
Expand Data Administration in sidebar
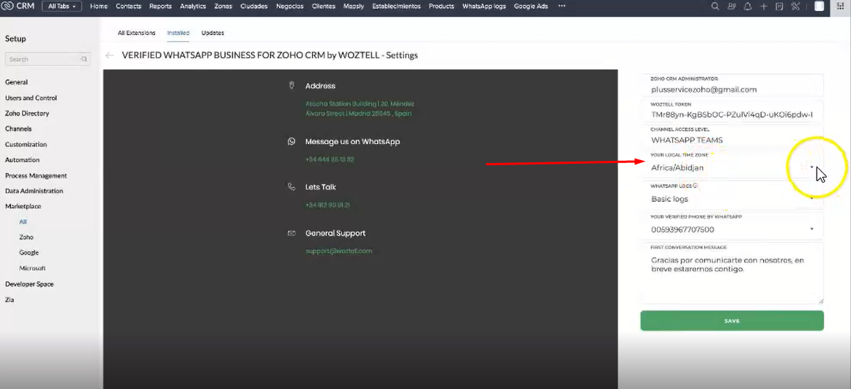(x=34, y=192)
